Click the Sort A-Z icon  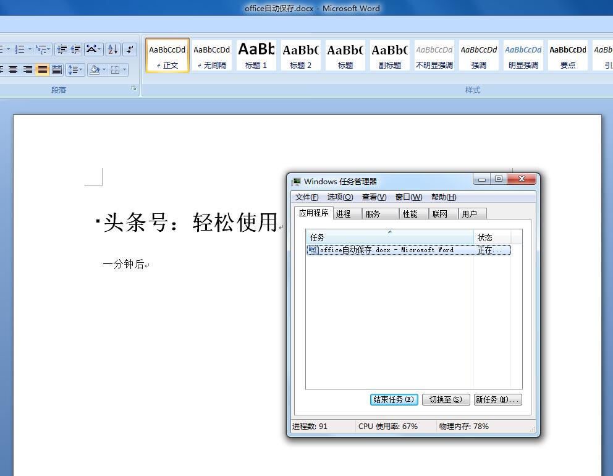[113, 49]
